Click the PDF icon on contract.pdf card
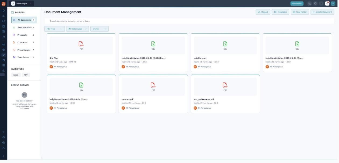Screen dimensions: 339x163 153,85
